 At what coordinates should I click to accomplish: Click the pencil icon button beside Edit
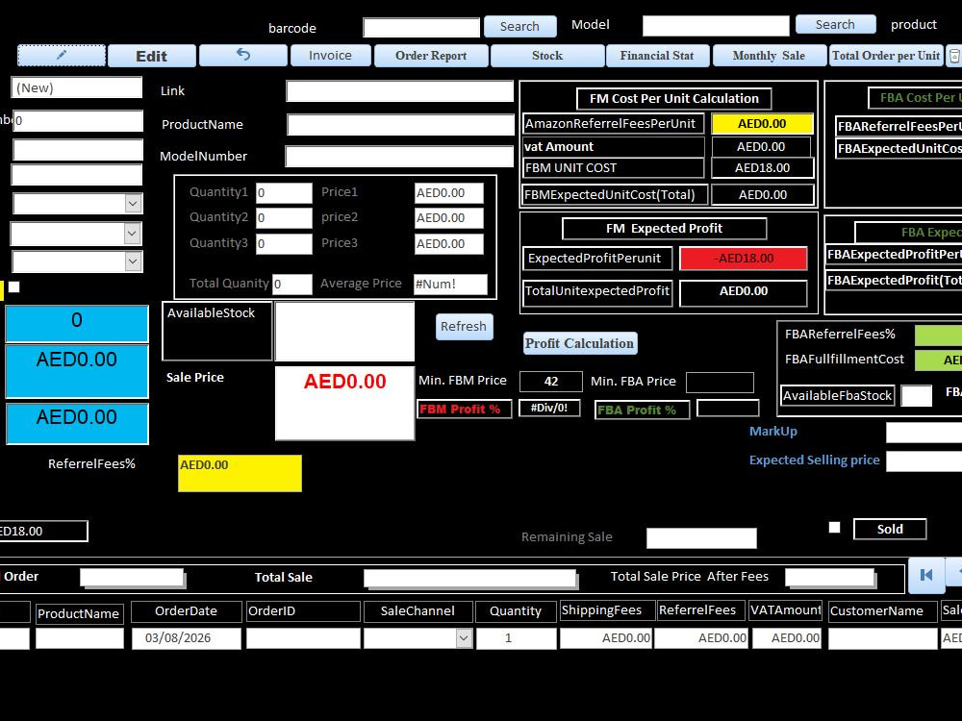pos(62,55)
